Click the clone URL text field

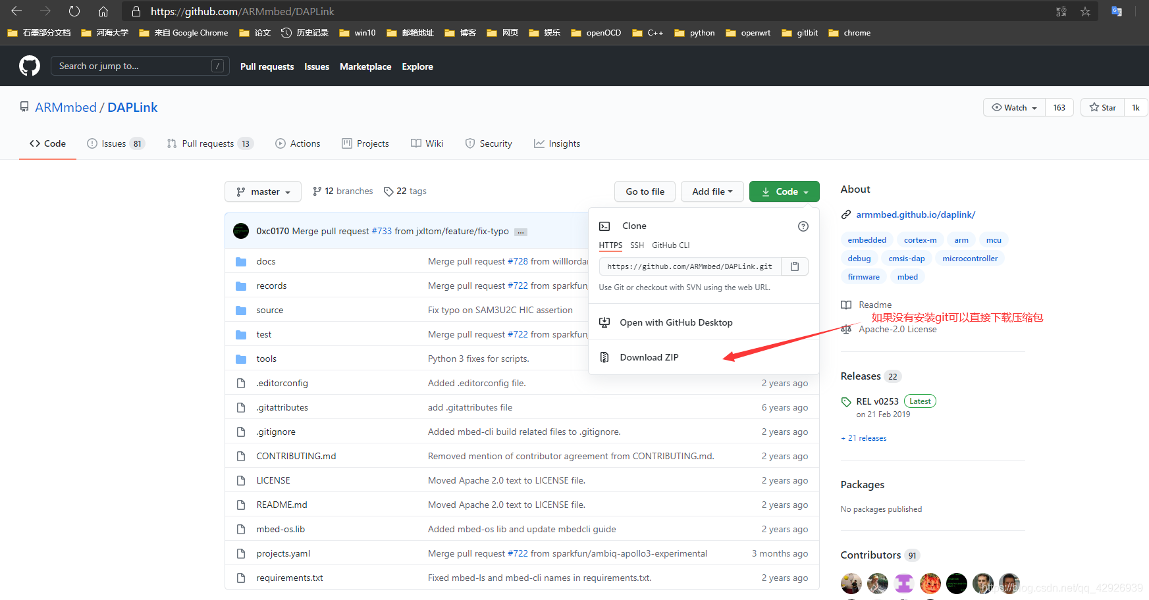tap(690, 266)
